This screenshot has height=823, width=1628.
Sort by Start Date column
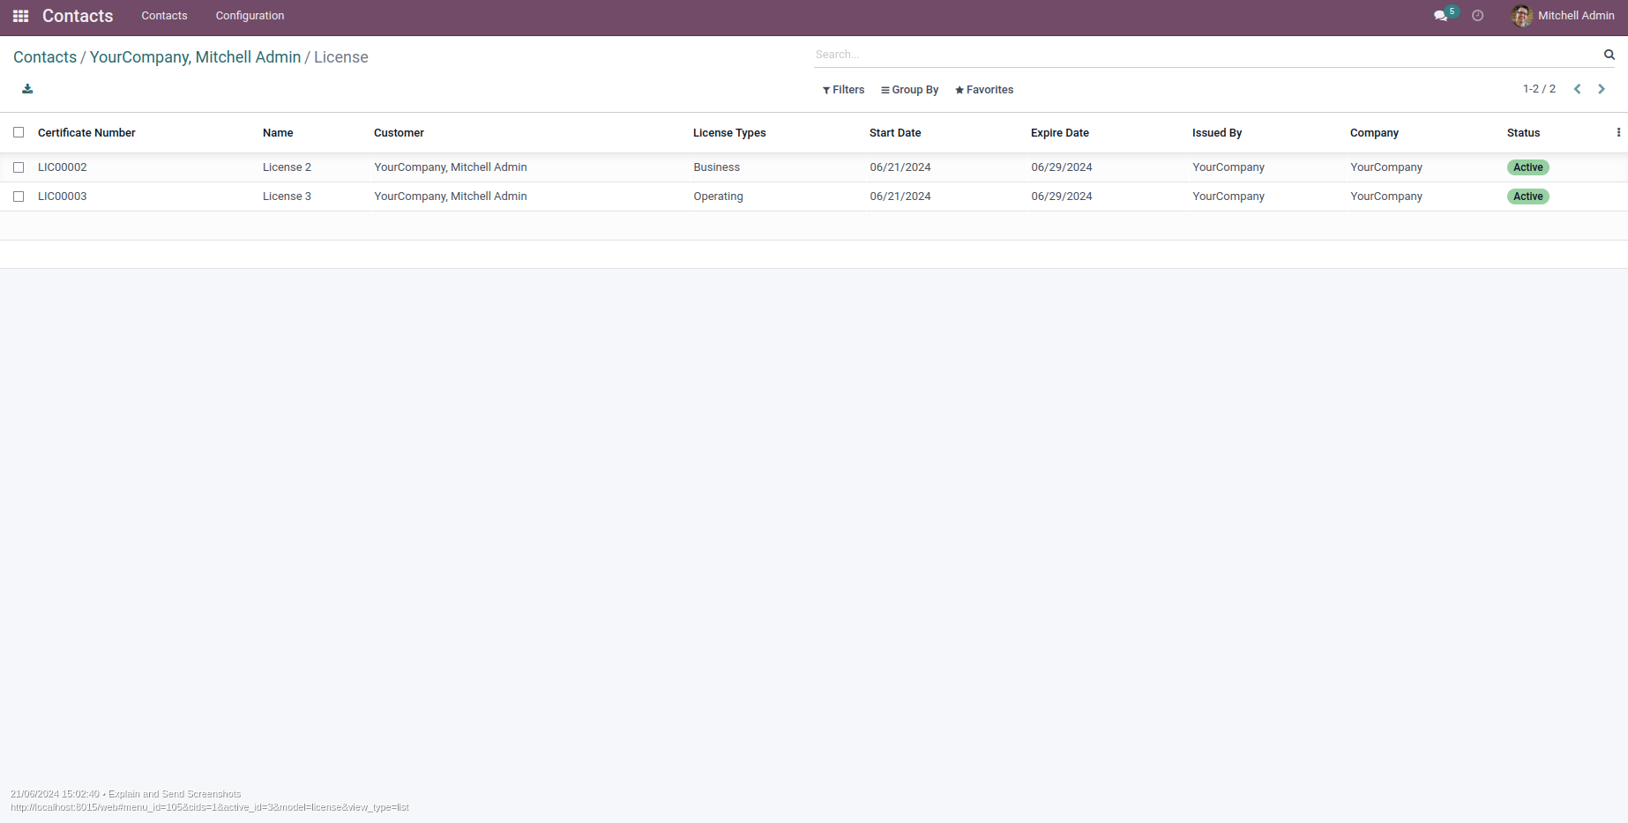pyautogui.click(x=895, y=133)
